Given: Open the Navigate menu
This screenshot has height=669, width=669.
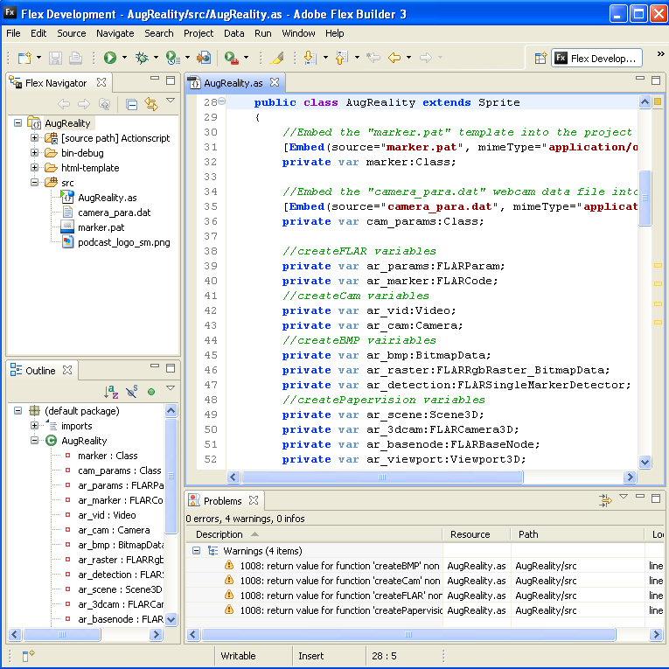Looking at the screenshot, I should (115, 33).
